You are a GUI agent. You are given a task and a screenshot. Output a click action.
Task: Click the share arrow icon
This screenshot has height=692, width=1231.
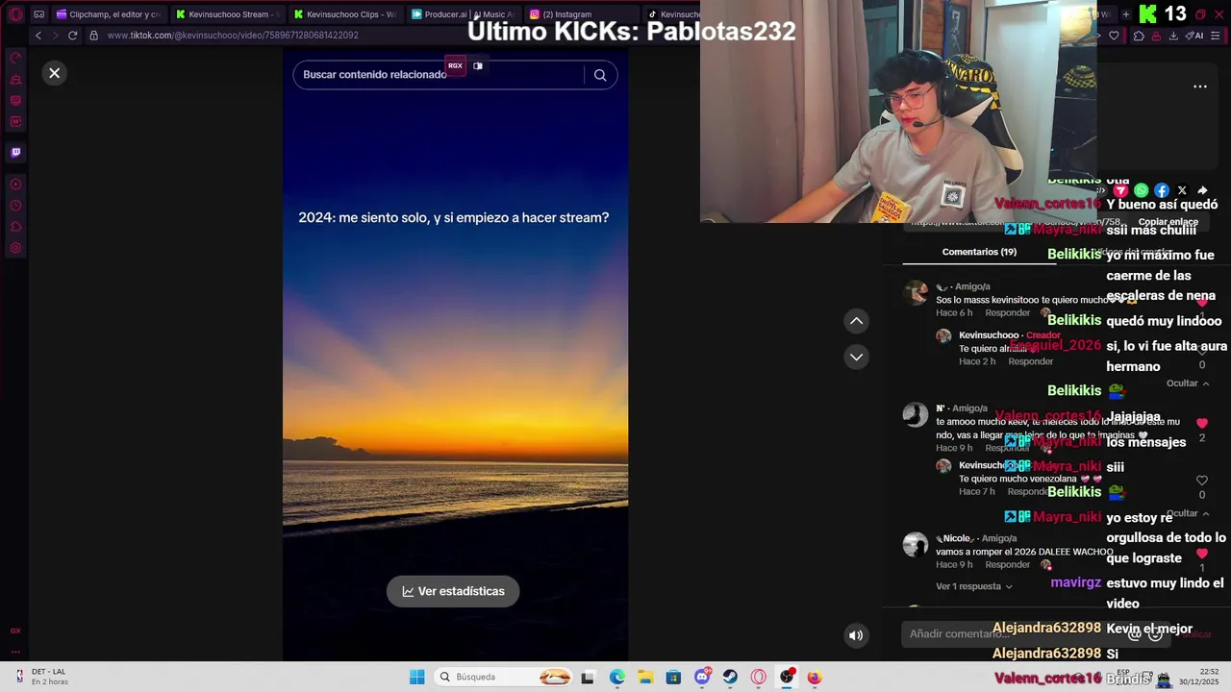click(x=1202, y=190)
